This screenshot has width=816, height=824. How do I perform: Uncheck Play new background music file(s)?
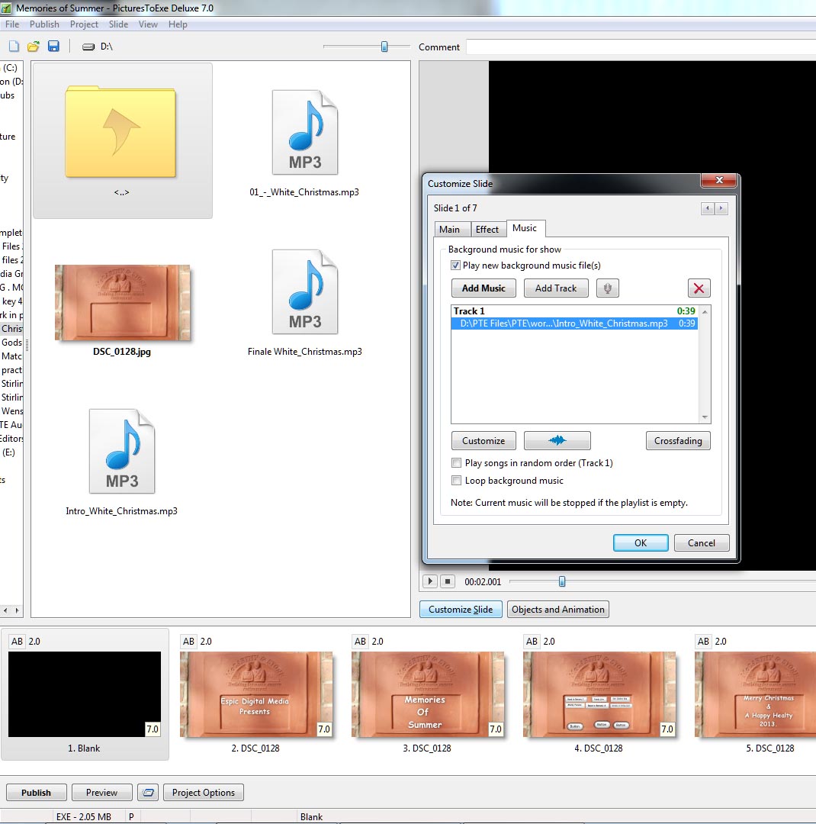[456, 266]
